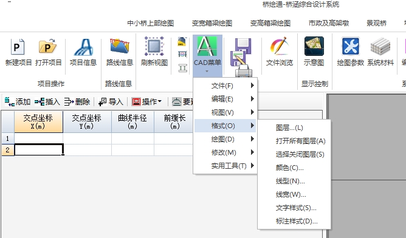Click the small I-beam section icon

182,68
